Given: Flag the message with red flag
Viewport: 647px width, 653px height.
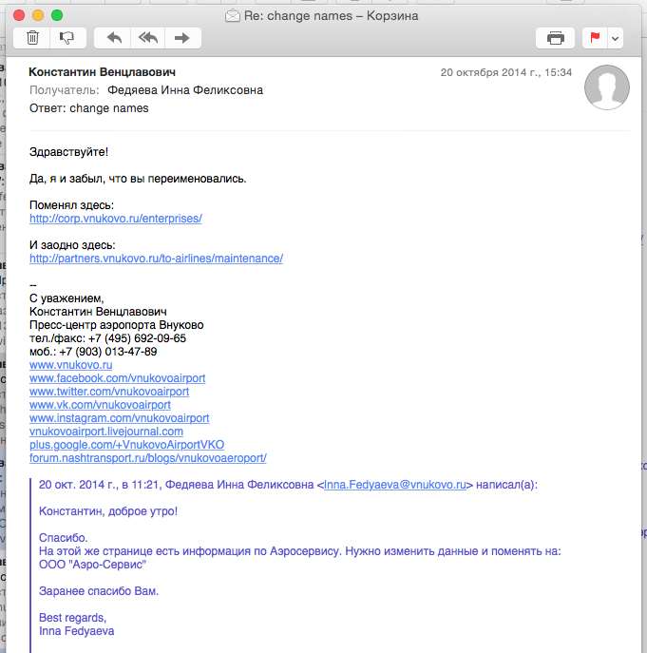Looking at the screenshot, I should pyautogui.click(x=596, y=38).
